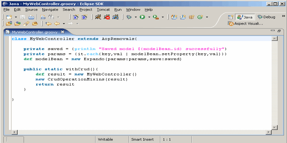Open the Back history dropdown arrow

pyautogui.click(x=64, y=24)
